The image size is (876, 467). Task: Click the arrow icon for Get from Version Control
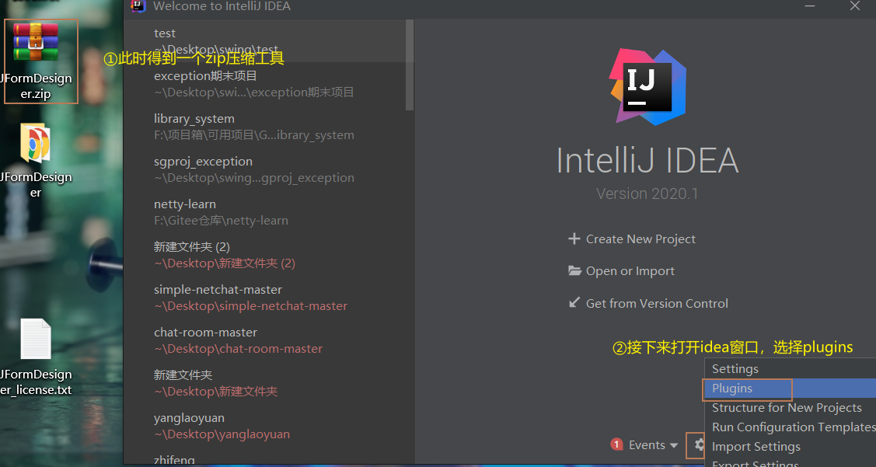pyautogui.click(x=574, y=303)
